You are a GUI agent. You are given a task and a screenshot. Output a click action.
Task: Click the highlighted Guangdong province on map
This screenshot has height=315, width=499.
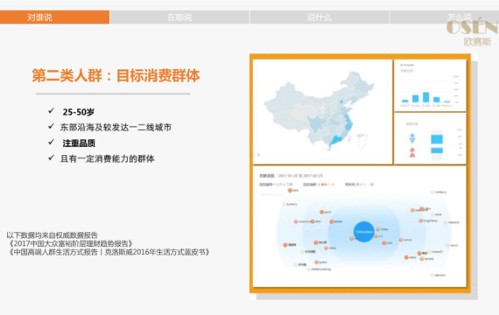337,140
